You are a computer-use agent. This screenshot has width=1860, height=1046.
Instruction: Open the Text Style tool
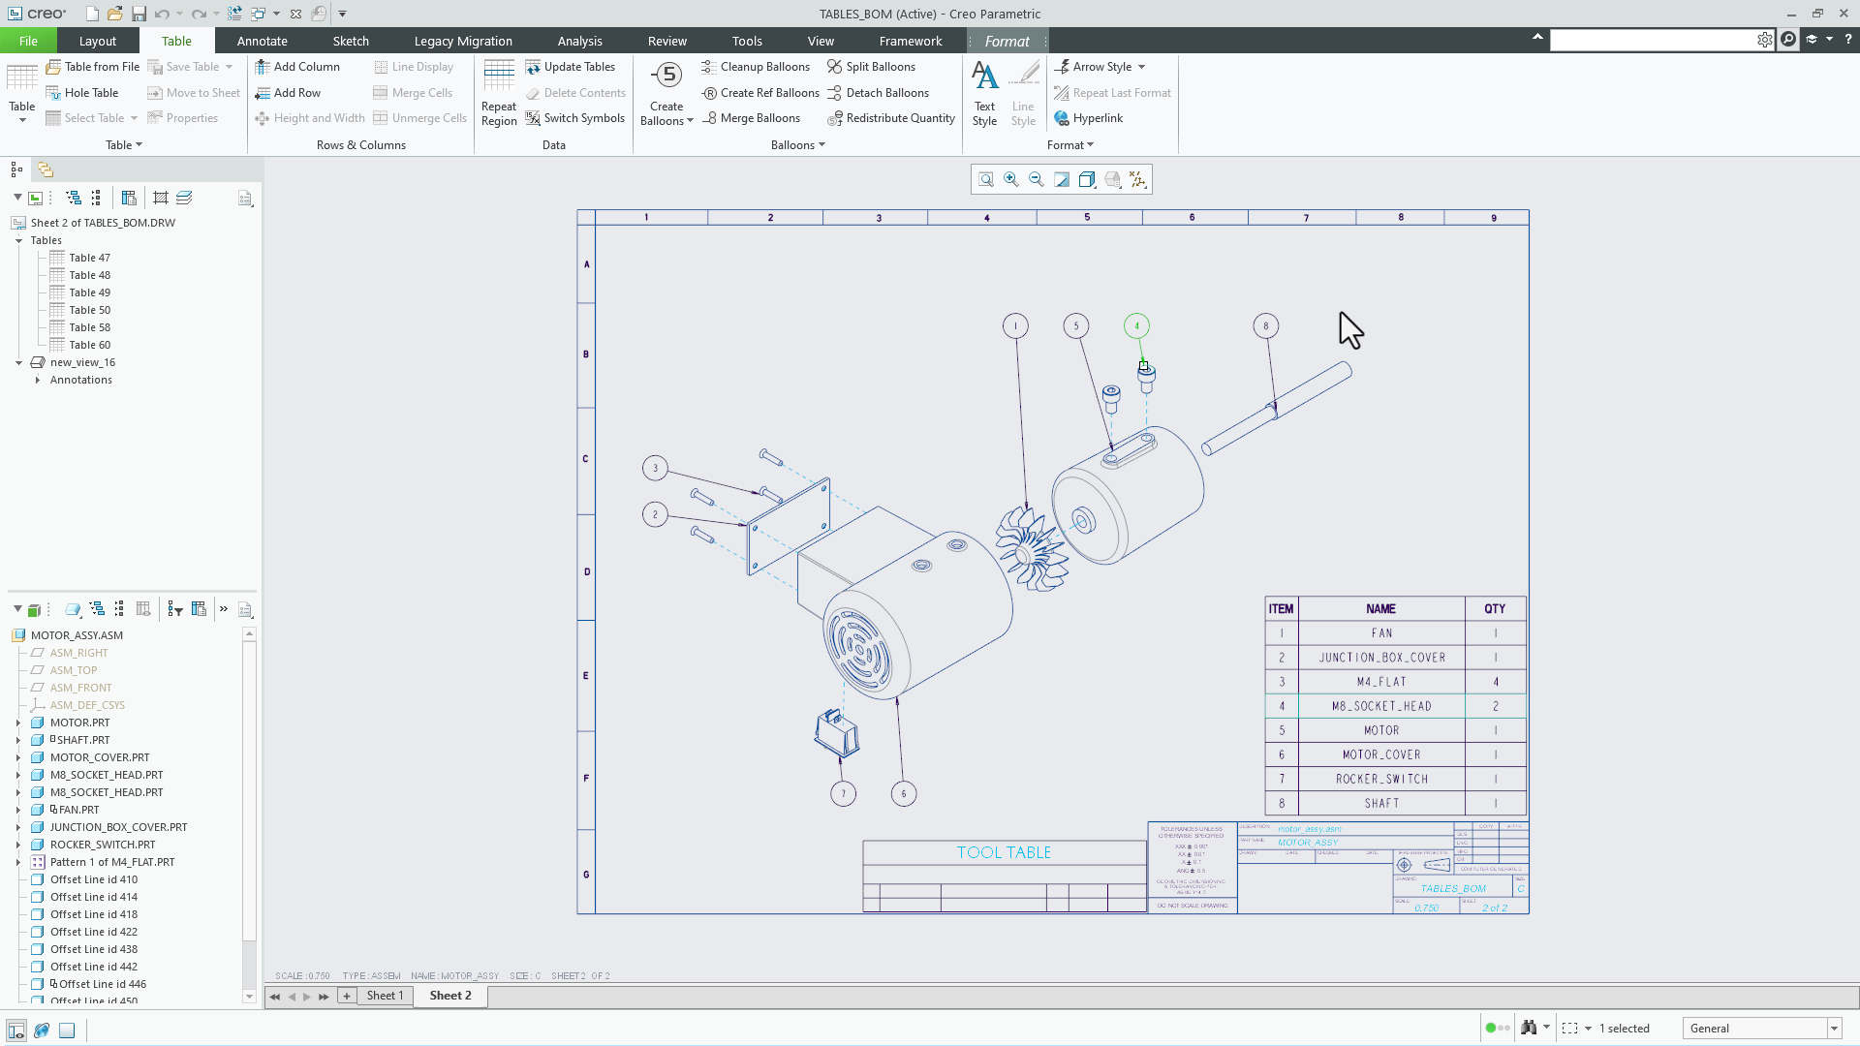[984, 92]
